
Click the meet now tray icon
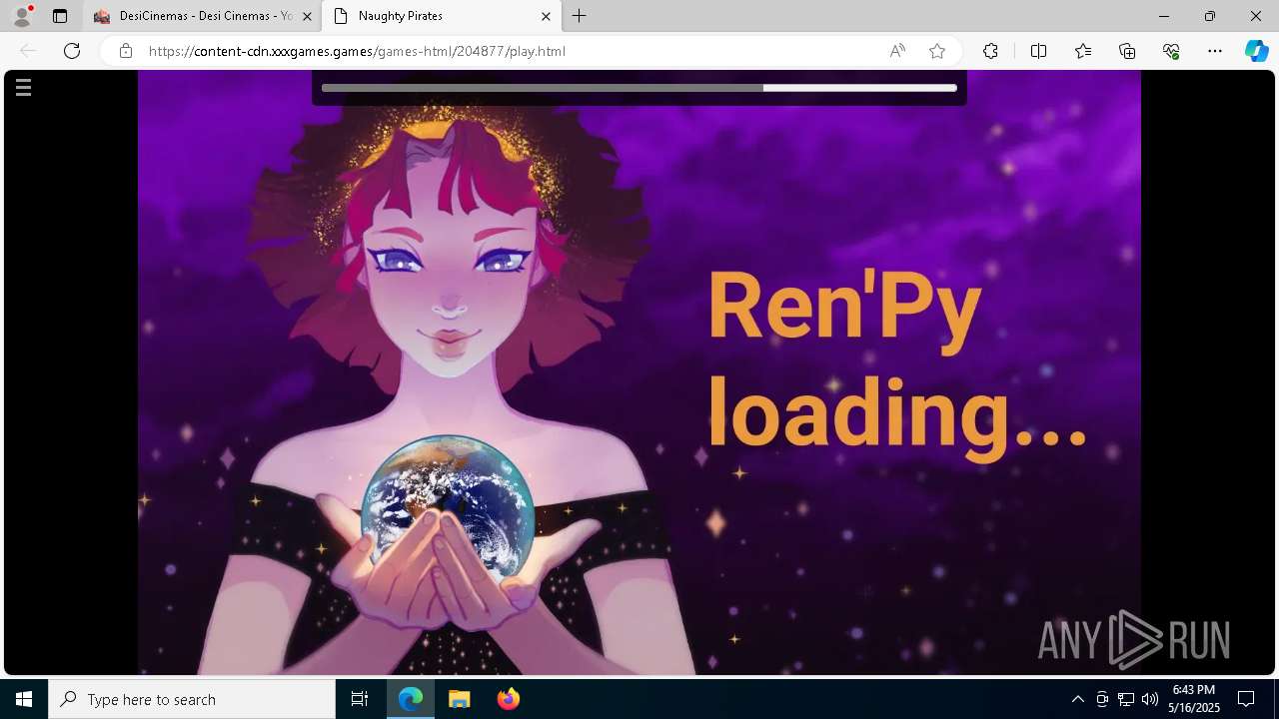pyautogui.click(x=1102, y=699)
